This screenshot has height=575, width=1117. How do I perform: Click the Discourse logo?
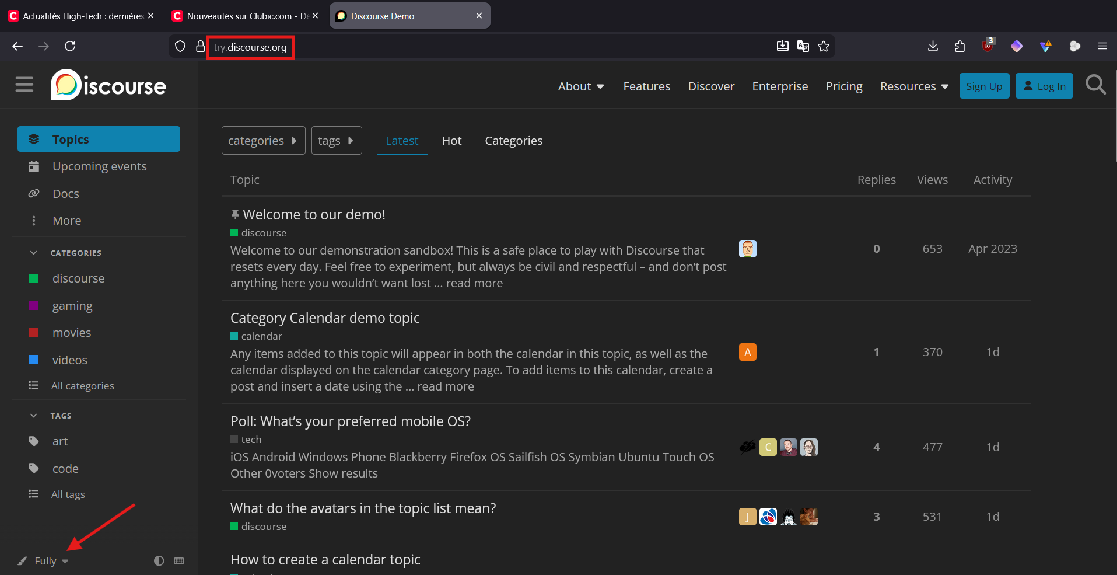[x=109, y=85]
